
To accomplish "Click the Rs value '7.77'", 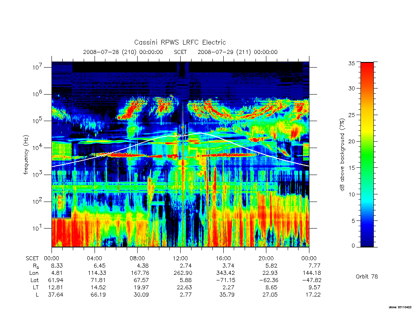I will coord(314,266).
